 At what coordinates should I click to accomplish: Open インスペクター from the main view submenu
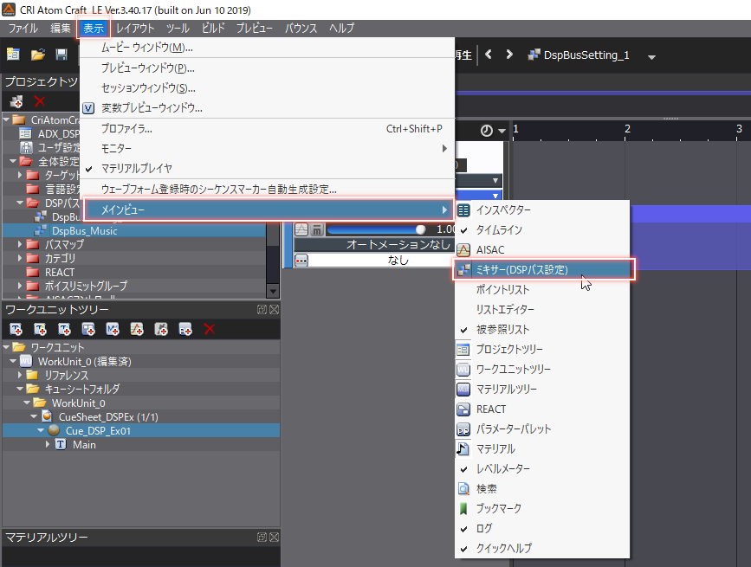tap(541, 210)
